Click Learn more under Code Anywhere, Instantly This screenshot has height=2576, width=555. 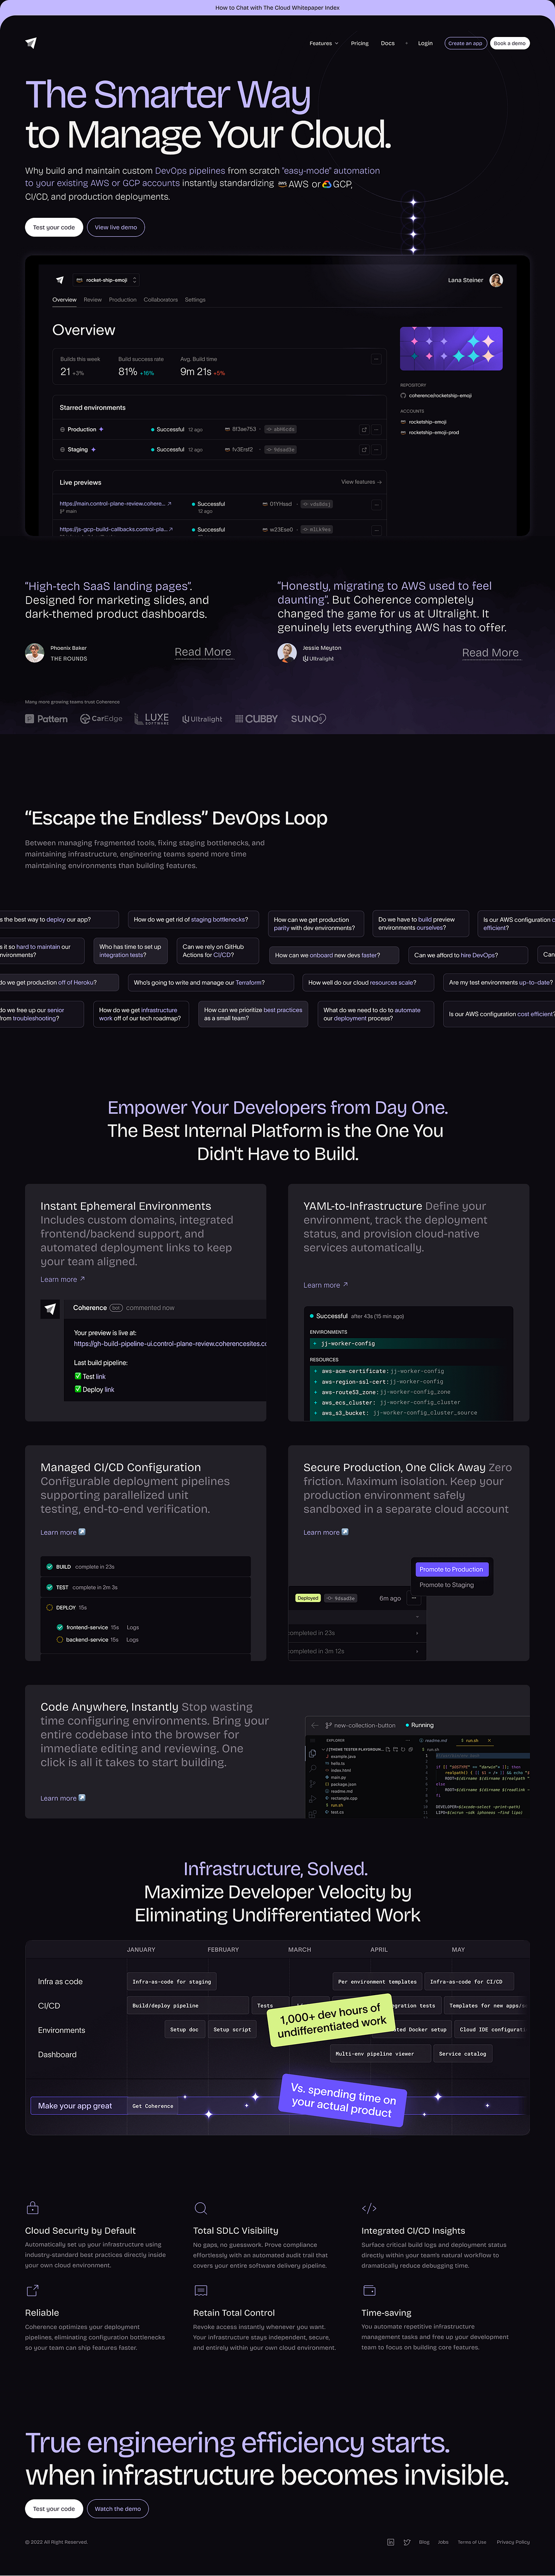(62, 1798)
